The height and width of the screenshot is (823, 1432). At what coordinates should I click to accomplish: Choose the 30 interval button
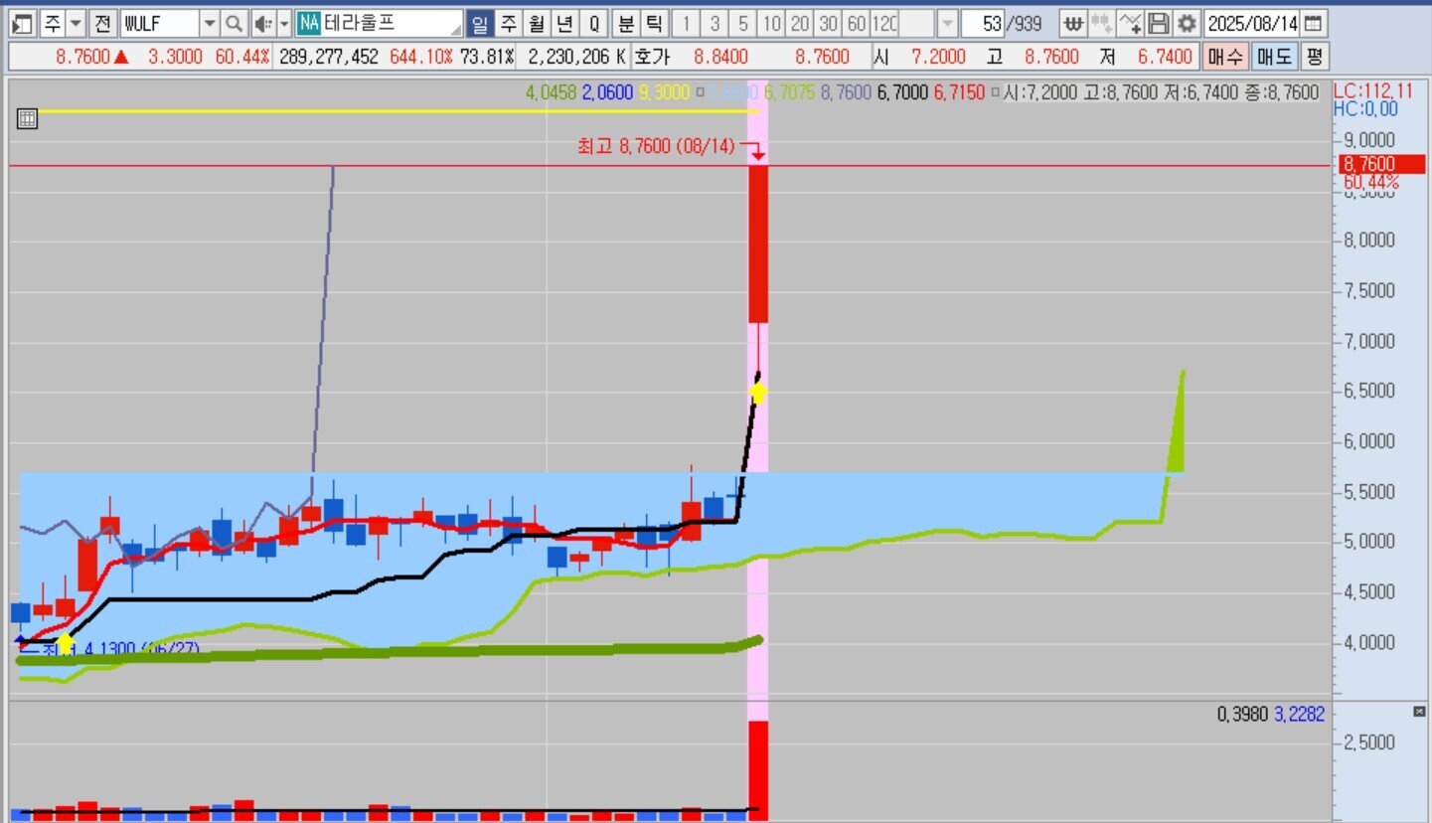[828, 23]
